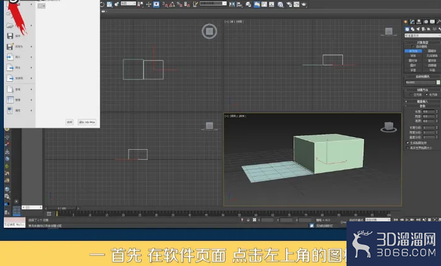Open the Manage (管理) menu entry

pyautogui.click(x=20, y=100)
